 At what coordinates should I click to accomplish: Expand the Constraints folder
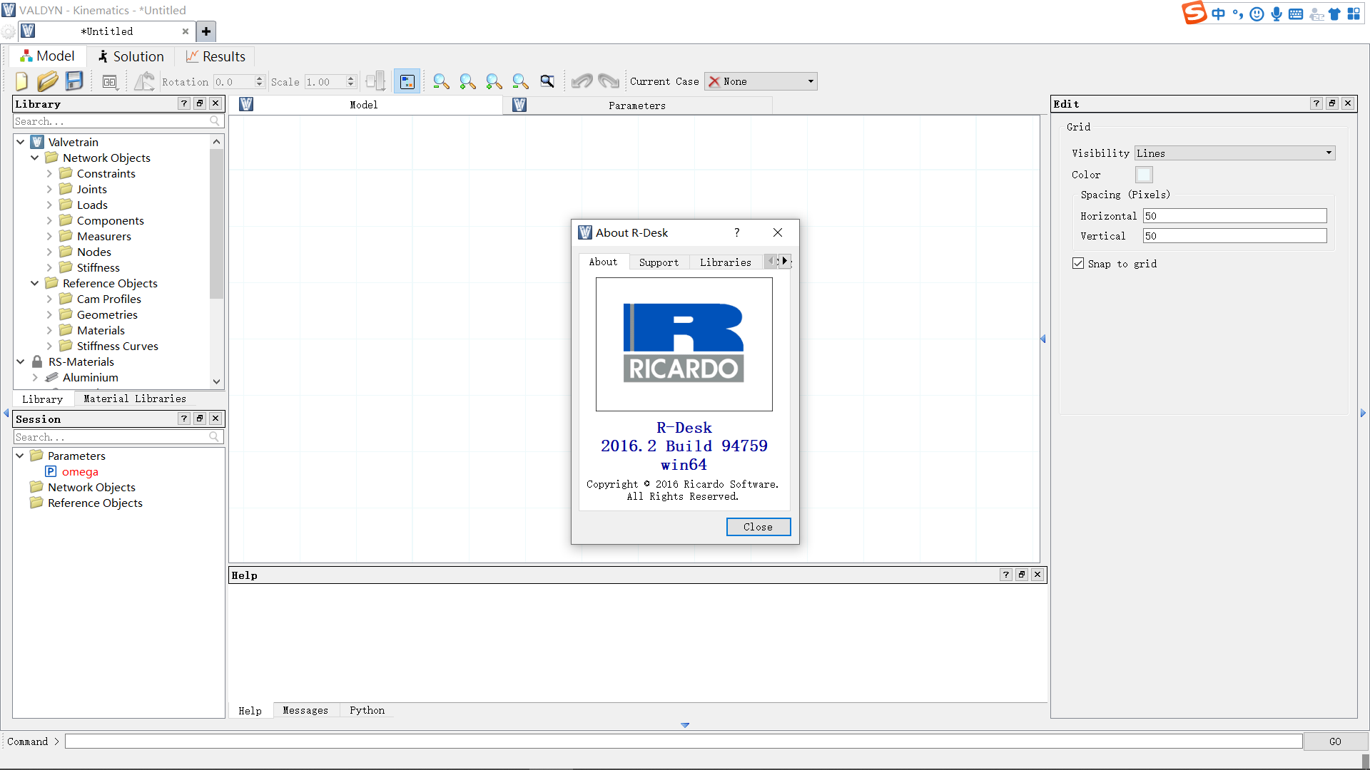pos(49,173)
